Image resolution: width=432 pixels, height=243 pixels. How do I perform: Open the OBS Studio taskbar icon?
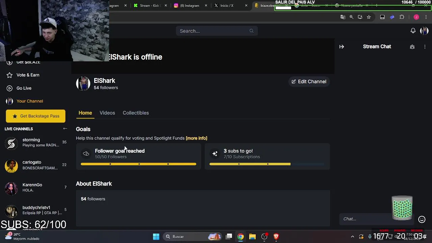[264, 237]
